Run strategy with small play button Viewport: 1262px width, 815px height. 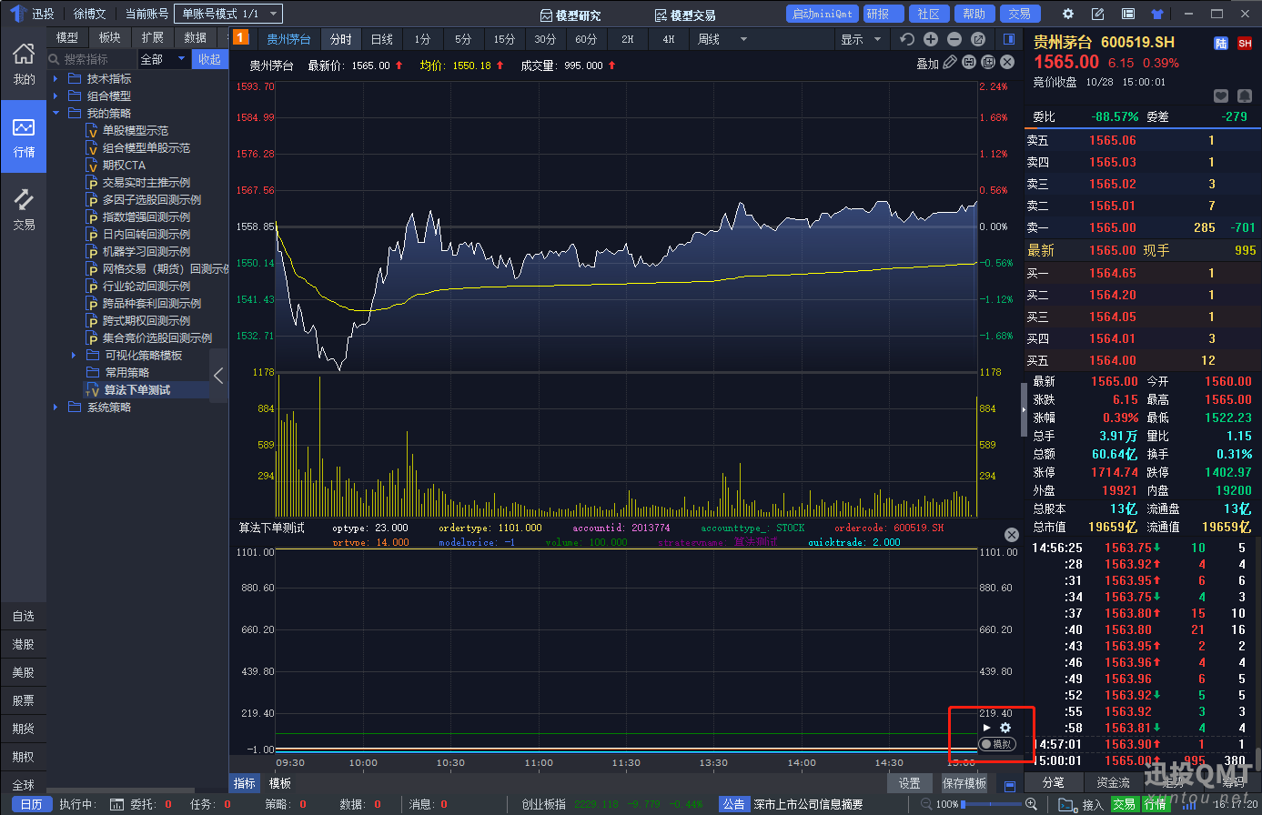[987, 728]
